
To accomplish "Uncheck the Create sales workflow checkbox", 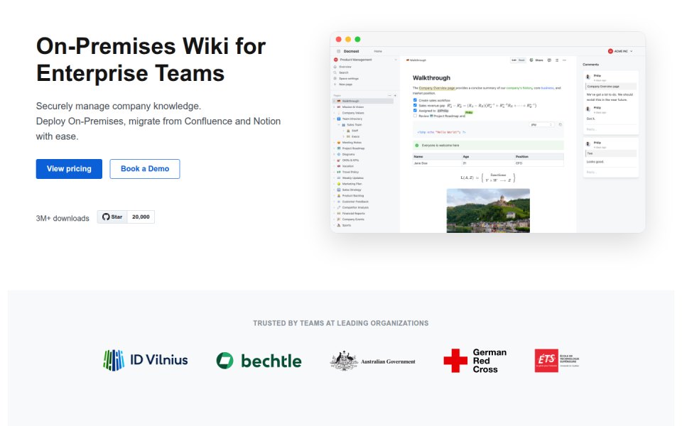I will click(x=415, y=100).
